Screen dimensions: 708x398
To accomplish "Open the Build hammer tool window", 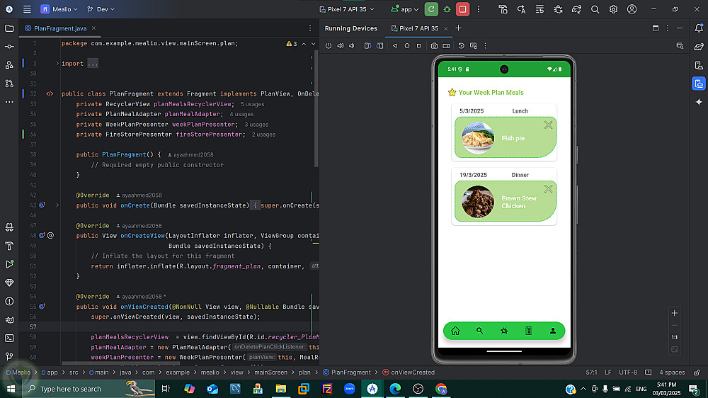I will [9, 246].
